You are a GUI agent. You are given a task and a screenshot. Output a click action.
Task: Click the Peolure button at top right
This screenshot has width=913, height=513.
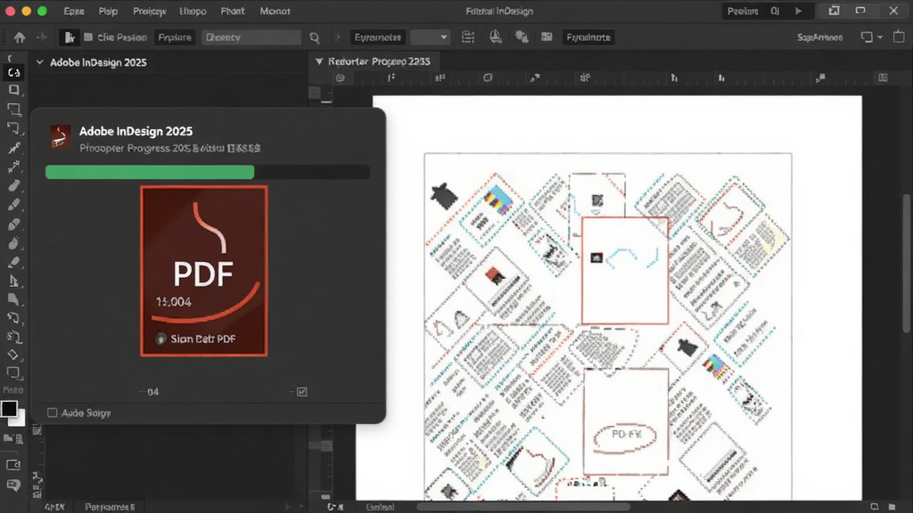[743, 11]
